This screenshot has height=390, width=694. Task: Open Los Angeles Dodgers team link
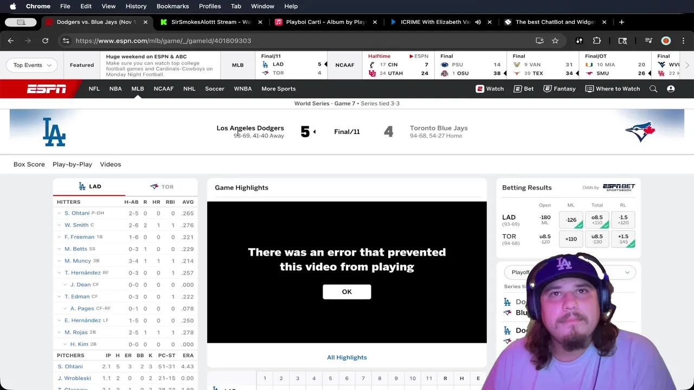point(250,128)
